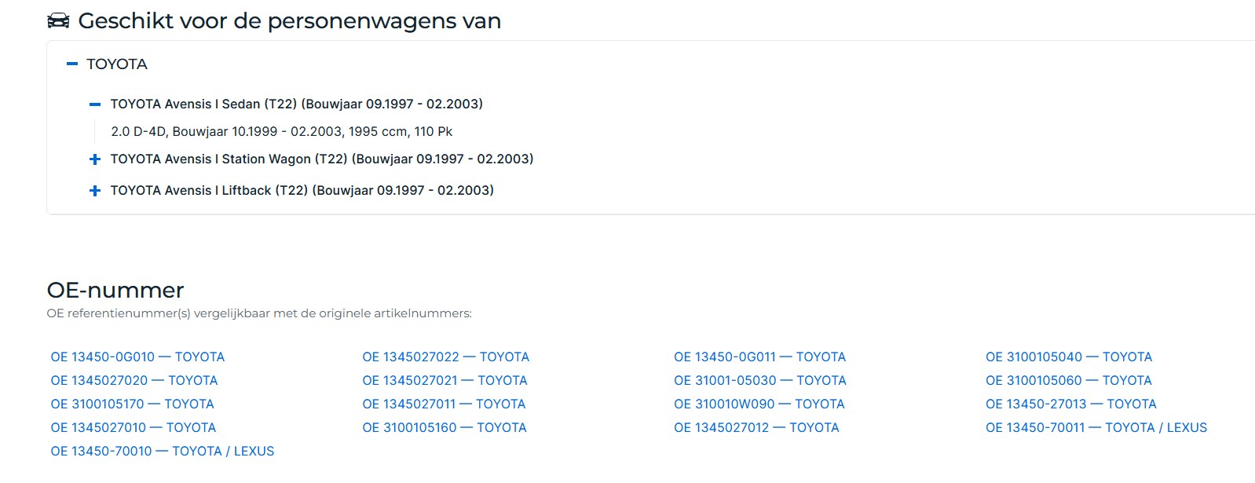Expand the Avensis I Station Wagon (T22) entry

click(x=95, y=159)
